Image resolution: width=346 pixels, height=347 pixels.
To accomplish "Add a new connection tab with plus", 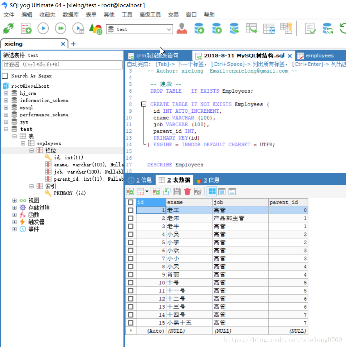I will 73,44.
